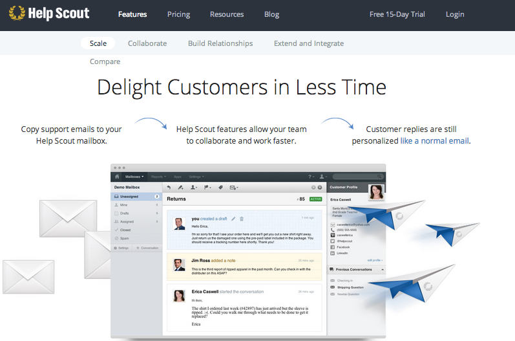Click the 'Returns' conversation title

click(x=176, y=199)
